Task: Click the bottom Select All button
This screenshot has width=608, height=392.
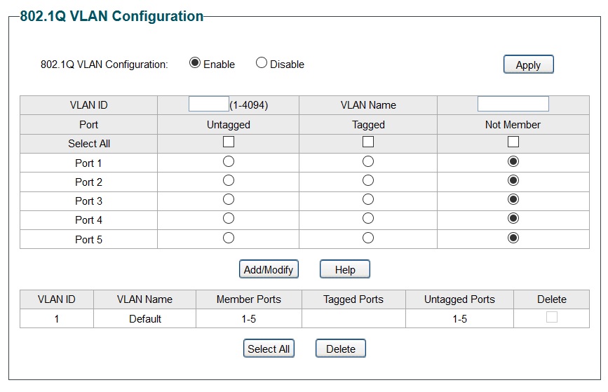Action: pyautogui.click(x=268, y=349)
